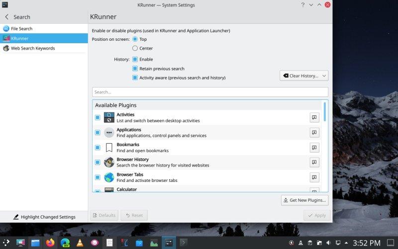Image resolution: width=398 pixels, height=249 pixels.
Task: Click the Bookmarks plugin icon
Action: pyautogui.click(x=109, y=148)
